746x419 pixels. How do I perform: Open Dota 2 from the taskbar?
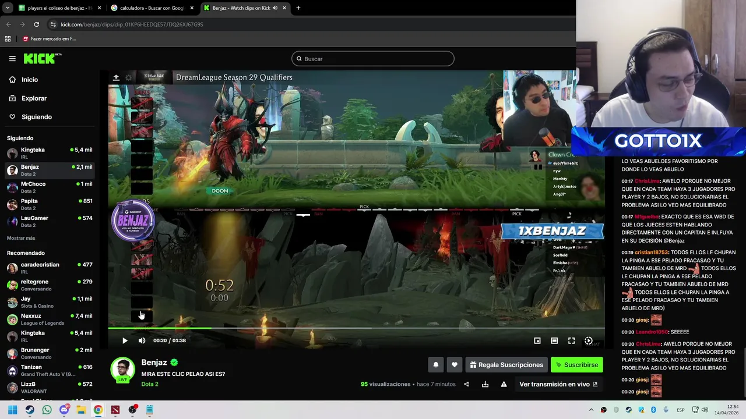pyautogui.click(x=115, y=410)
